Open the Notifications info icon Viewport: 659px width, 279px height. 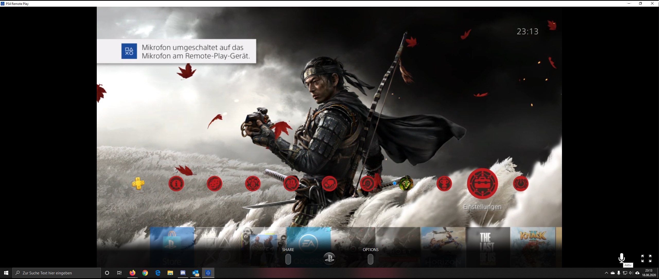[x=176, y=184]
